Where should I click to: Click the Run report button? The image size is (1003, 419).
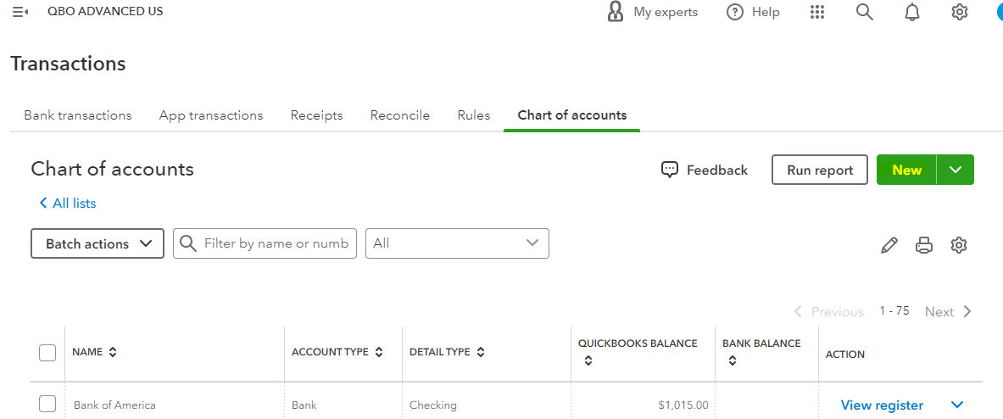point(819,170)
